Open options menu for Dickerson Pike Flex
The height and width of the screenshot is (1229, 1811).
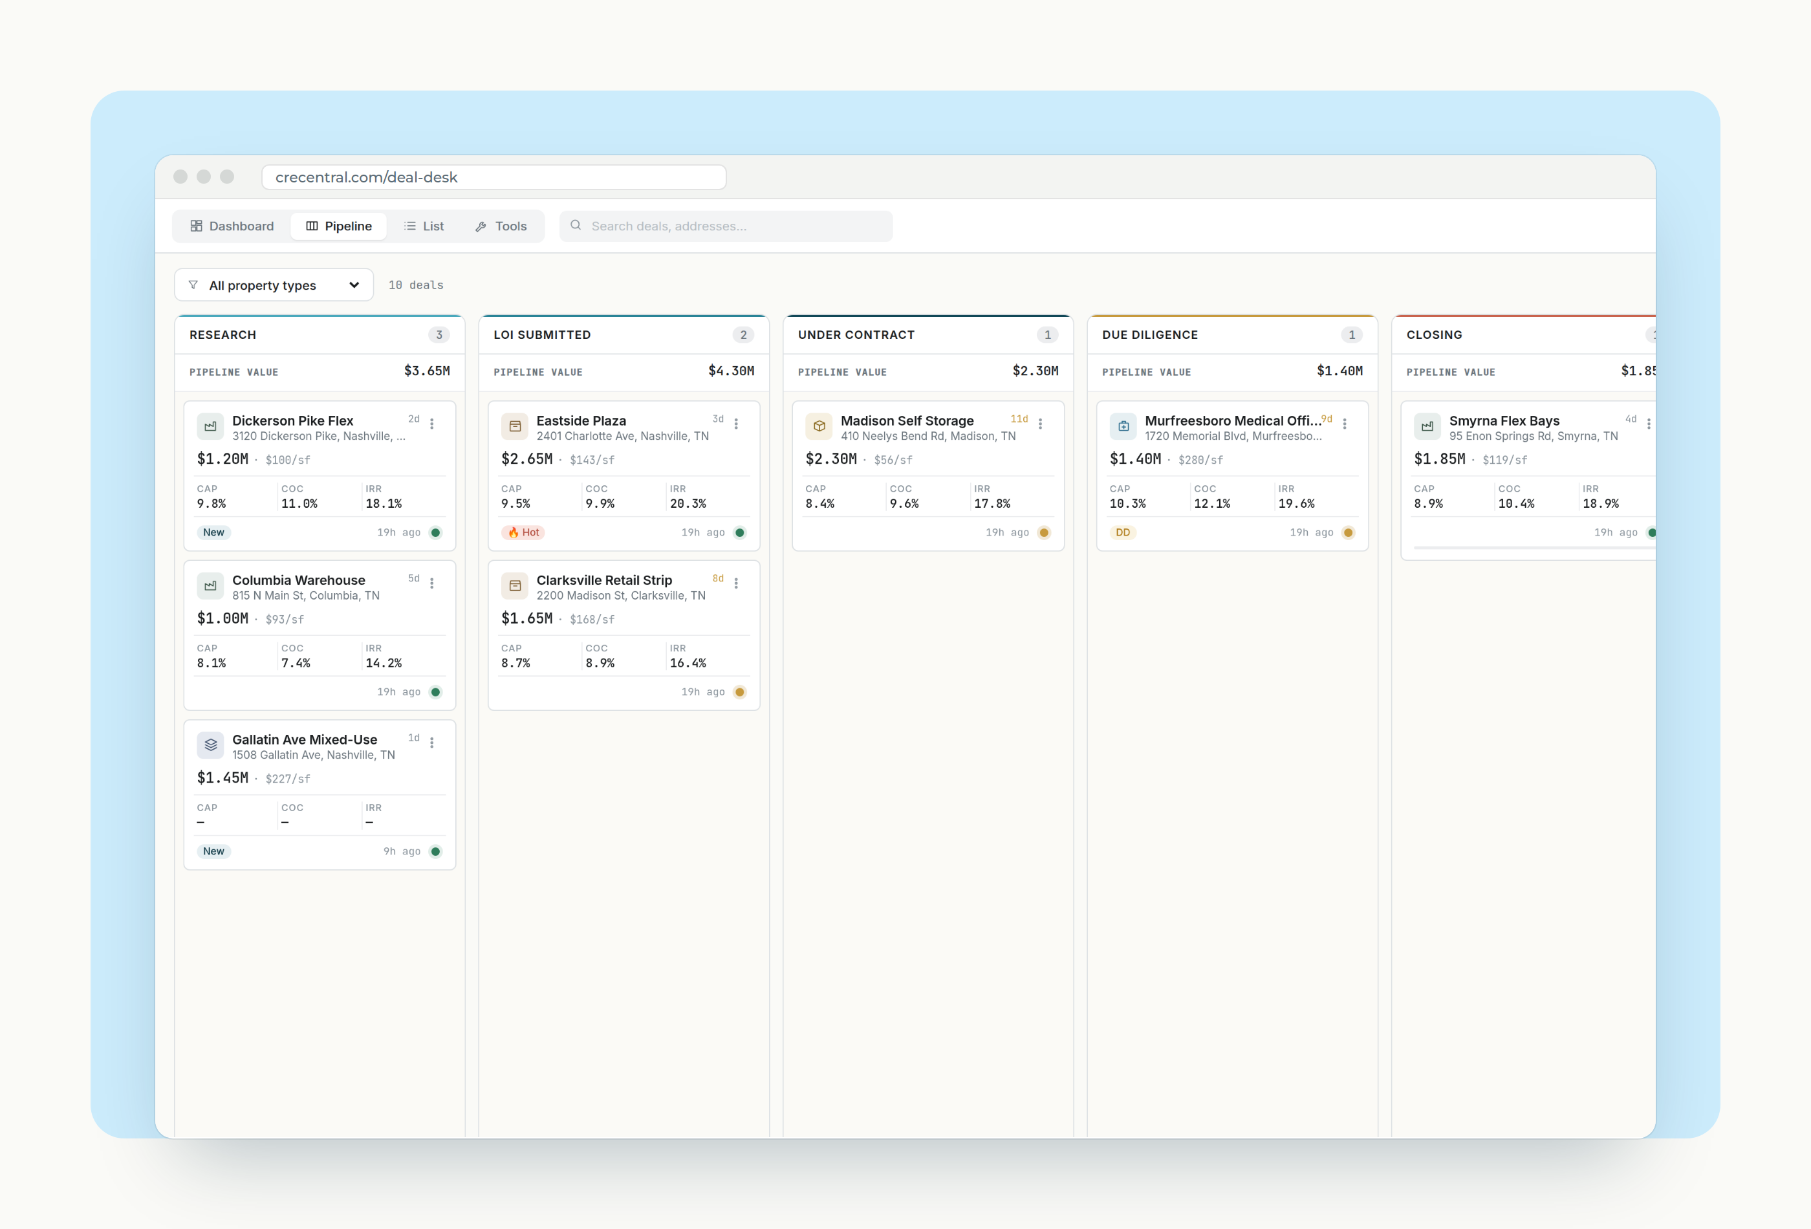431,423
